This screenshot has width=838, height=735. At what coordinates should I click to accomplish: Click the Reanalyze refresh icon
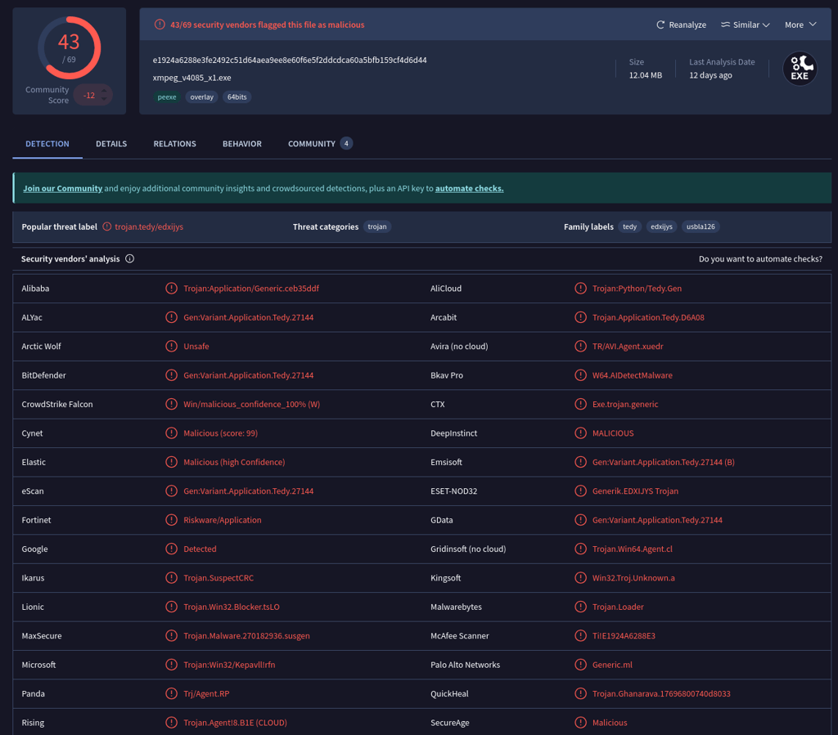(660, 25)
